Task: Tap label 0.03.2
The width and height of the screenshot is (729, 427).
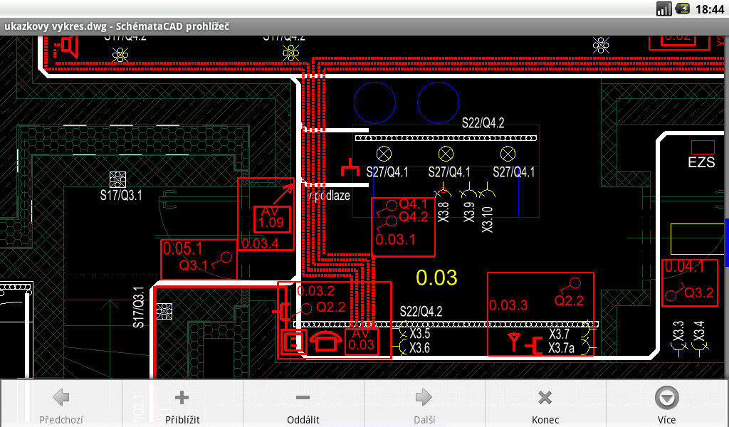Action: [x=315, y=291]
